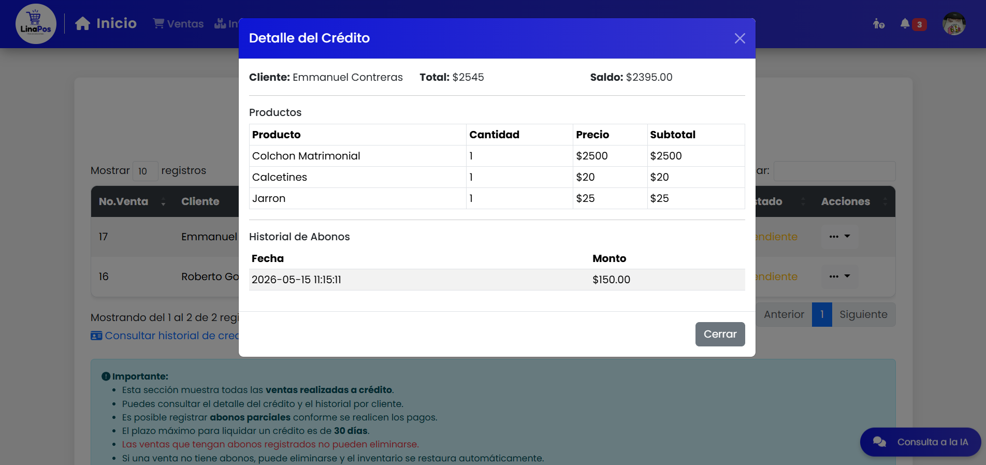Sort by Acciones column header

(854, 201)
